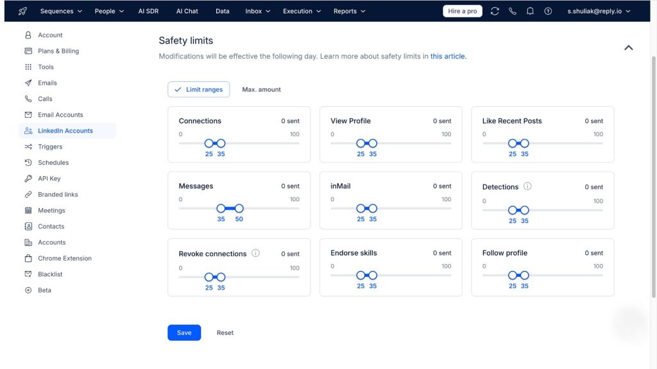657x369 pixels.
Task: Open the Sequences dropdown menu
Action: click(x=61, y=12)
